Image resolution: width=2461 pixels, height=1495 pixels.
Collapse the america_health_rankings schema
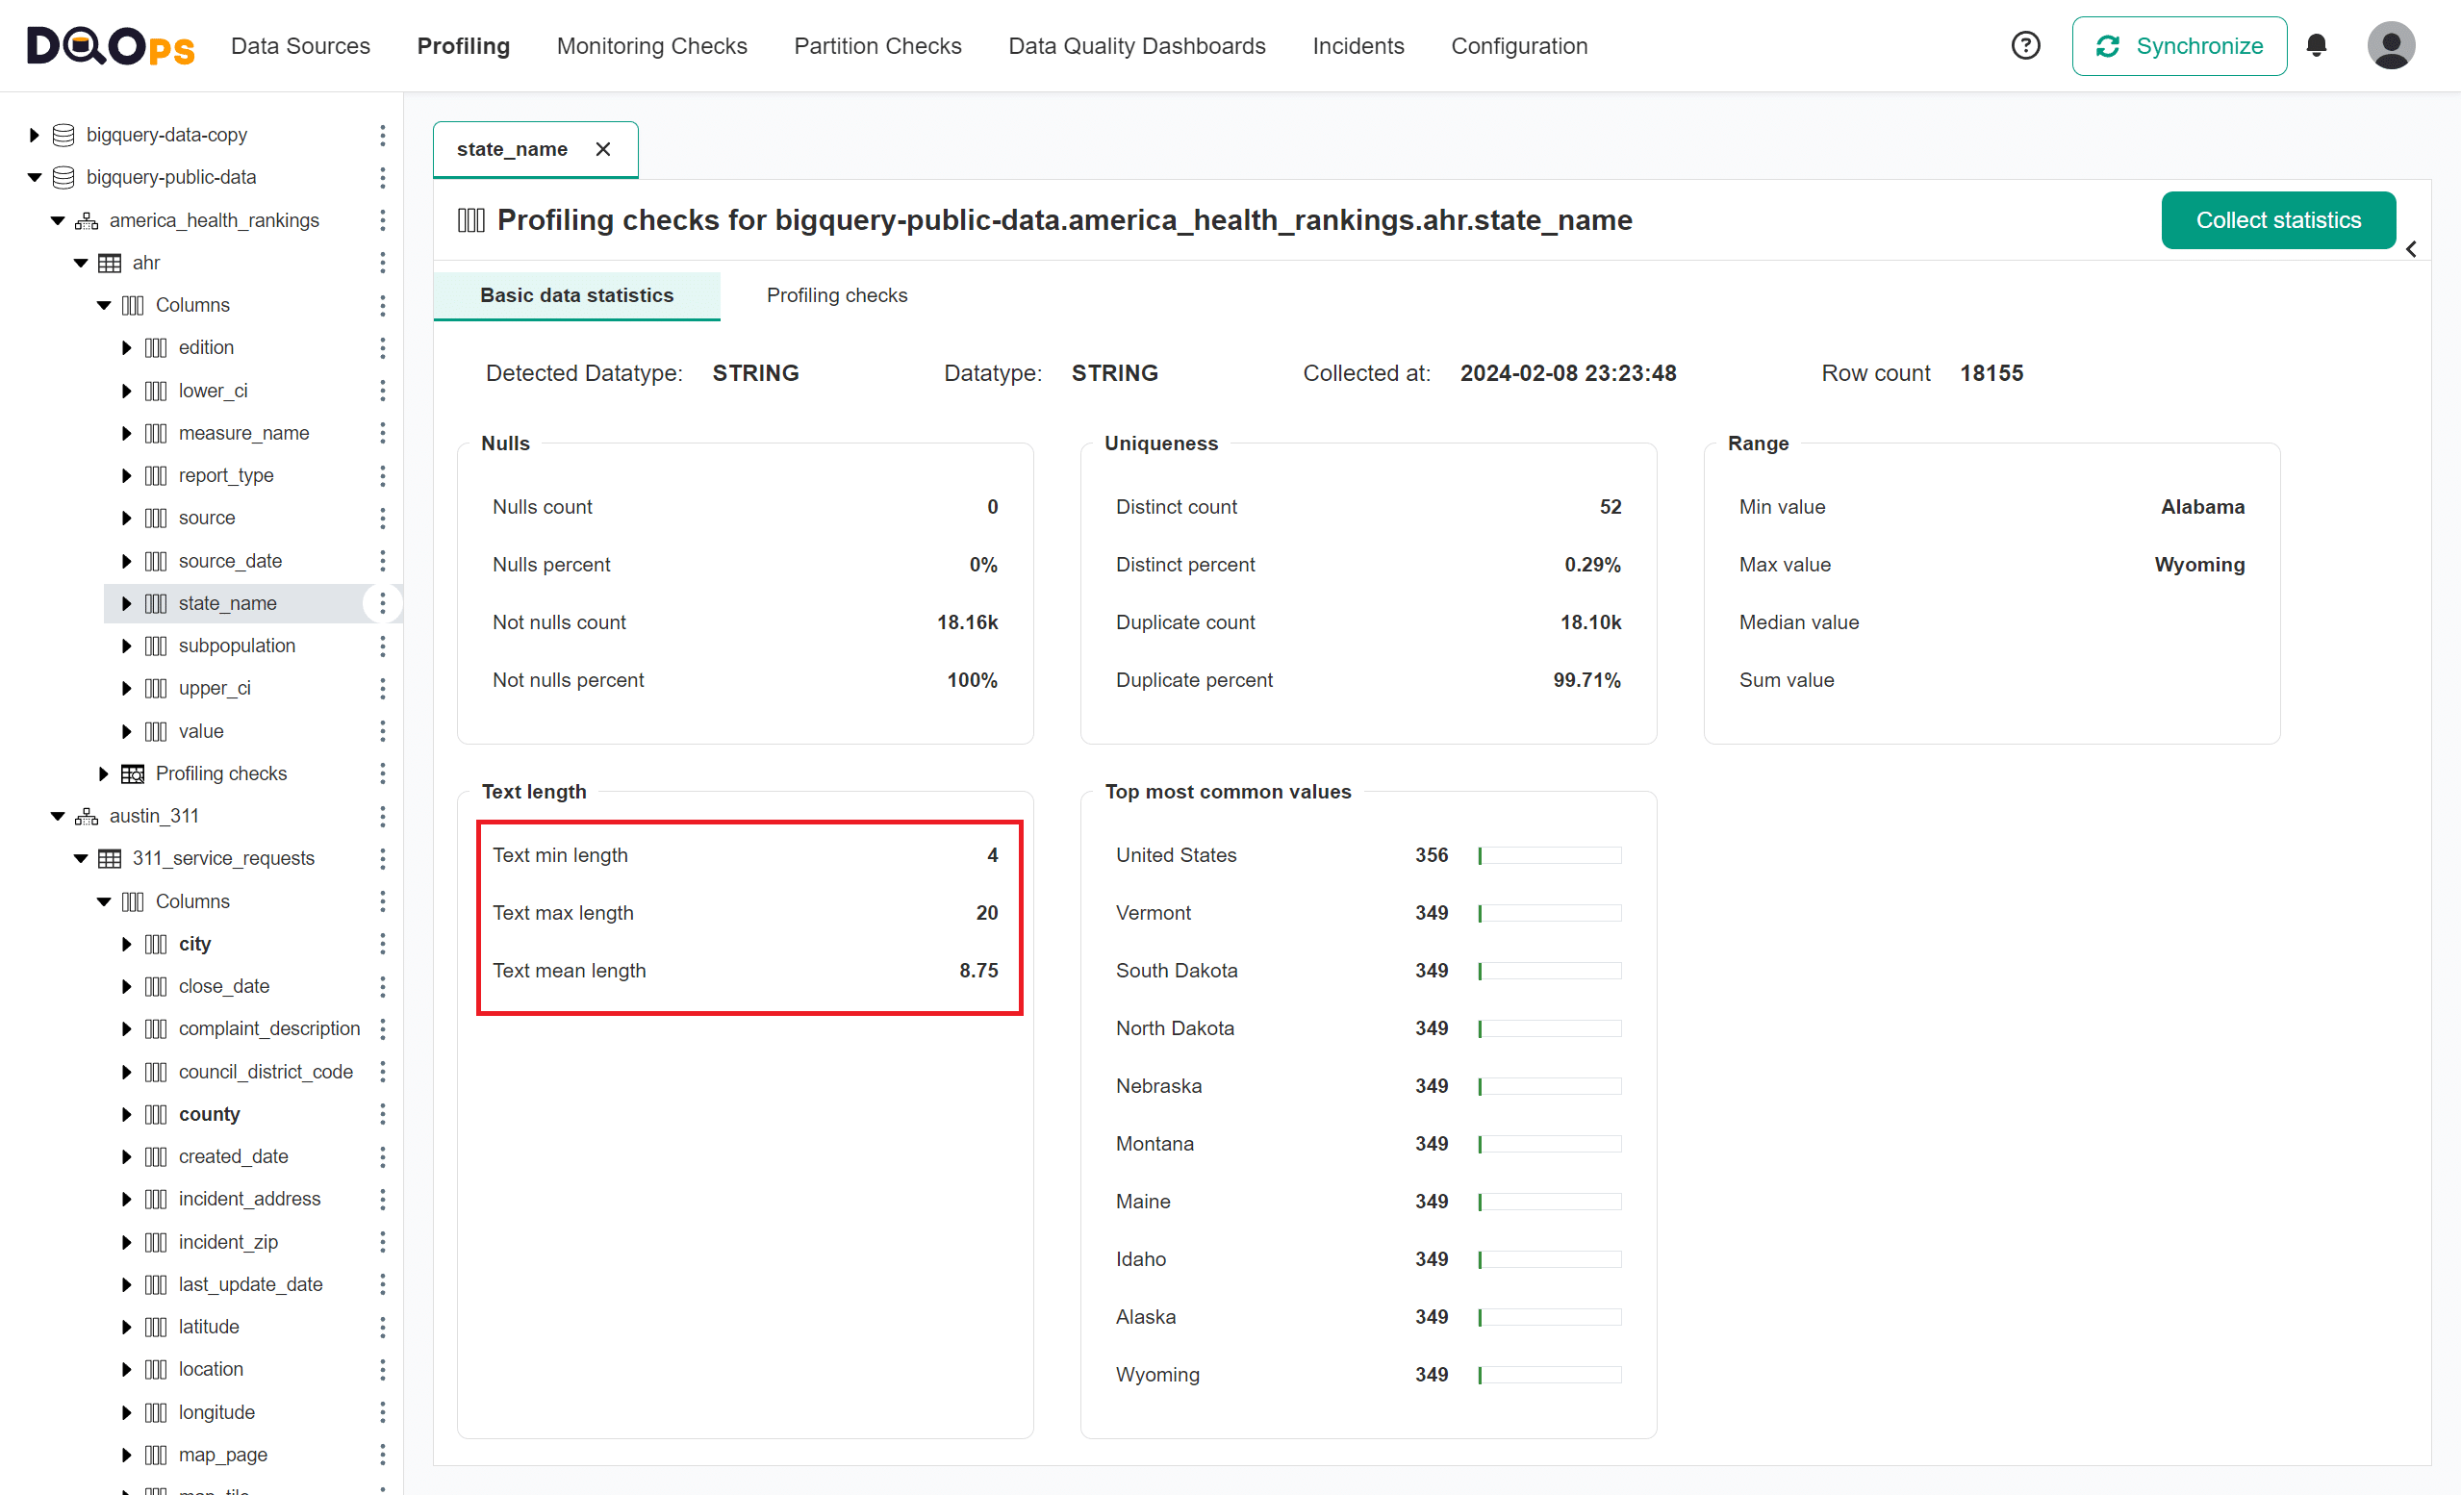pos(57,219)
